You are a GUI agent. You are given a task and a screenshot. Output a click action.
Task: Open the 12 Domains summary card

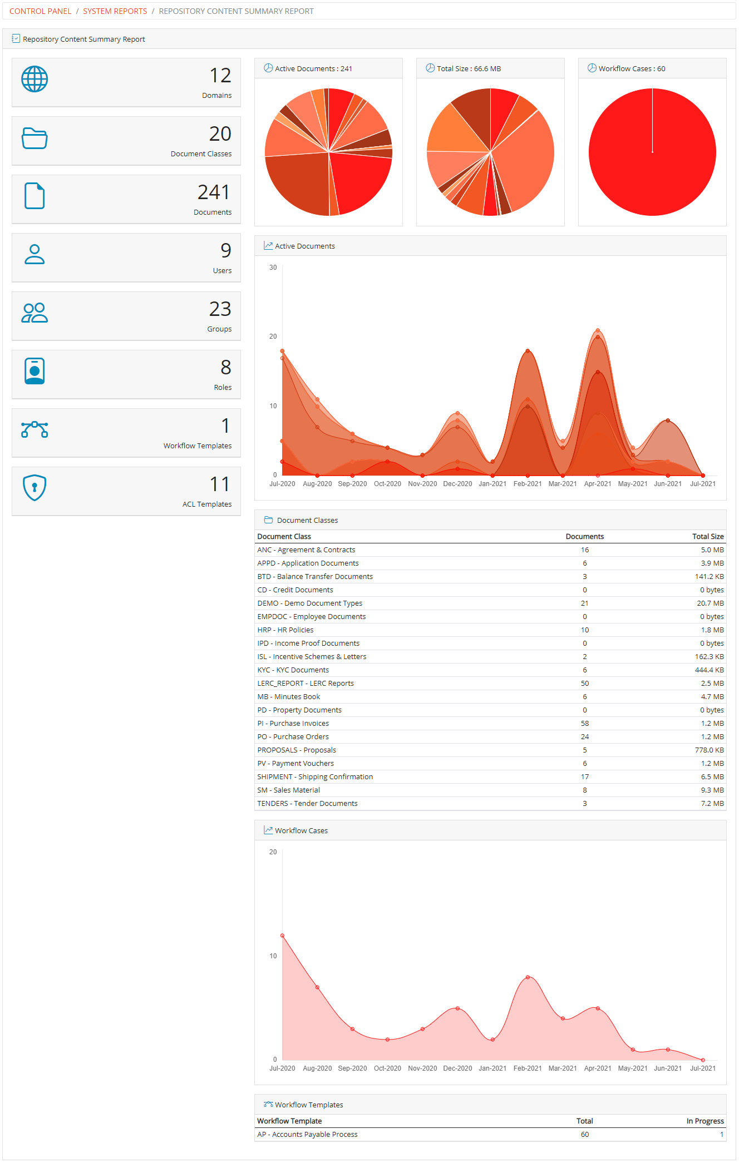(x=126, y=82)
